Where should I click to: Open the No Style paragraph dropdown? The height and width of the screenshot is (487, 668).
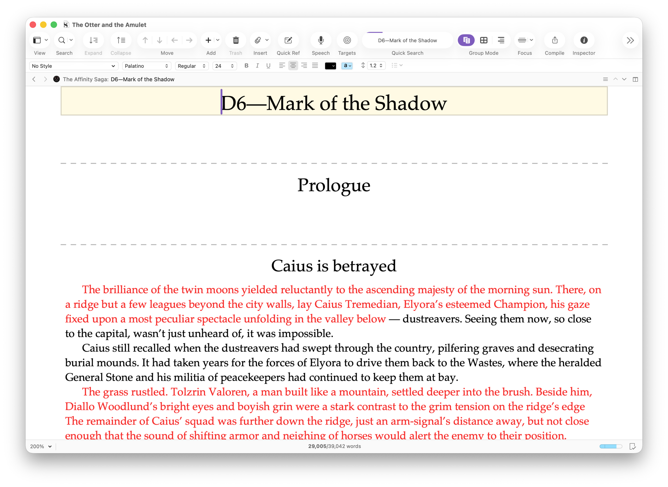pyautogui.click(x=73, y=66)
